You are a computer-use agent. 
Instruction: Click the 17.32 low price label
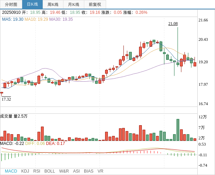point(6,99)
